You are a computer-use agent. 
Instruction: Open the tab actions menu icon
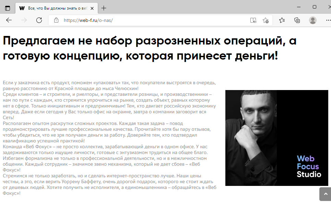(8, 8)
